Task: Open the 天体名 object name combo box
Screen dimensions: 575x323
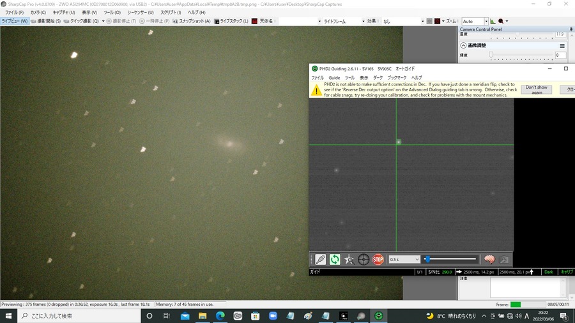Action: [x=300, y=21]
